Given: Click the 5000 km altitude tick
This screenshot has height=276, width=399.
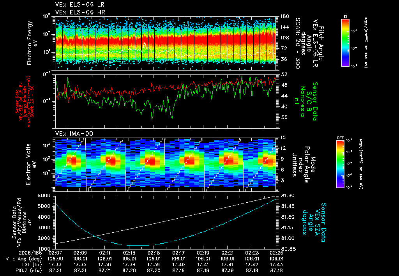Looking at the screenshot, I should 43,206.
